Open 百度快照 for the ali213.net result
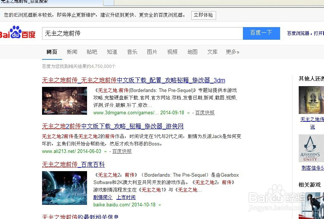The image size is (324, 219). (122, 151)
